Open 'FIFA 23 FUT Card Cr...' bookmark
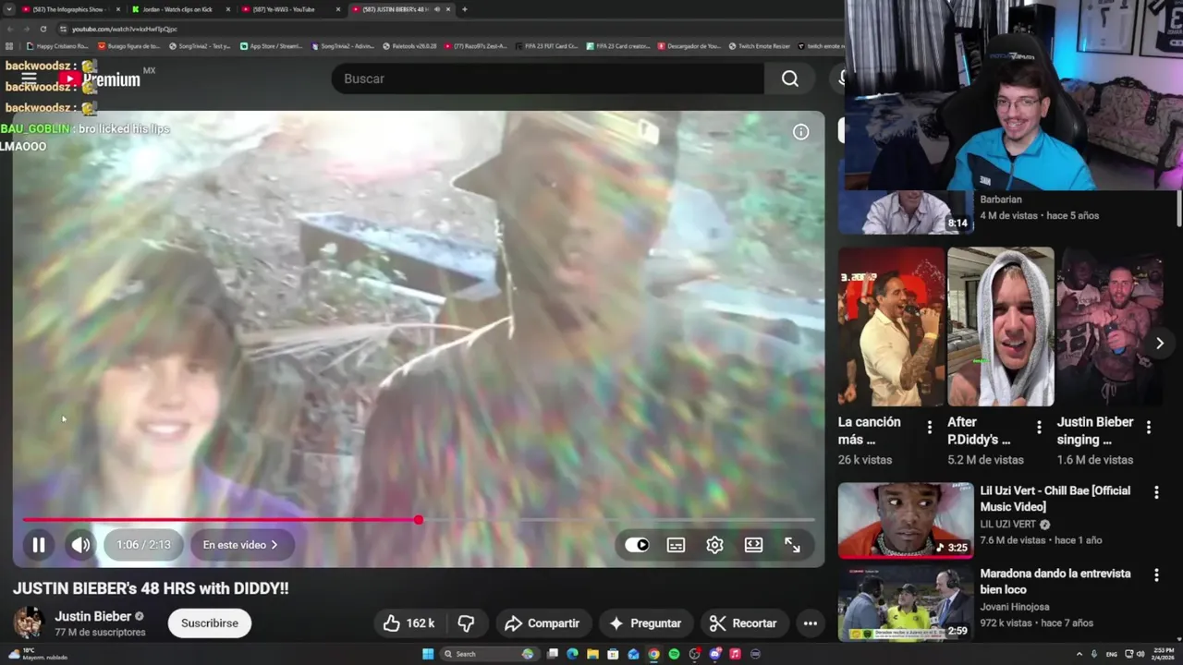 [x=546, y=46]
